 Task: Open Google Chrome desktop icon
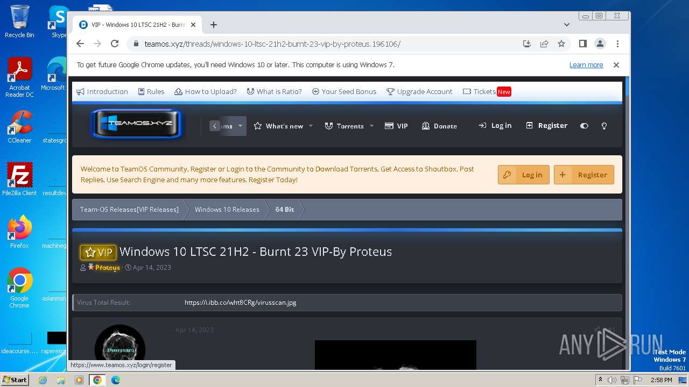(19, 288)
